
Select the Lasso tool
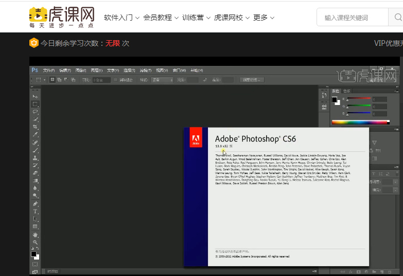pos(35,112)
